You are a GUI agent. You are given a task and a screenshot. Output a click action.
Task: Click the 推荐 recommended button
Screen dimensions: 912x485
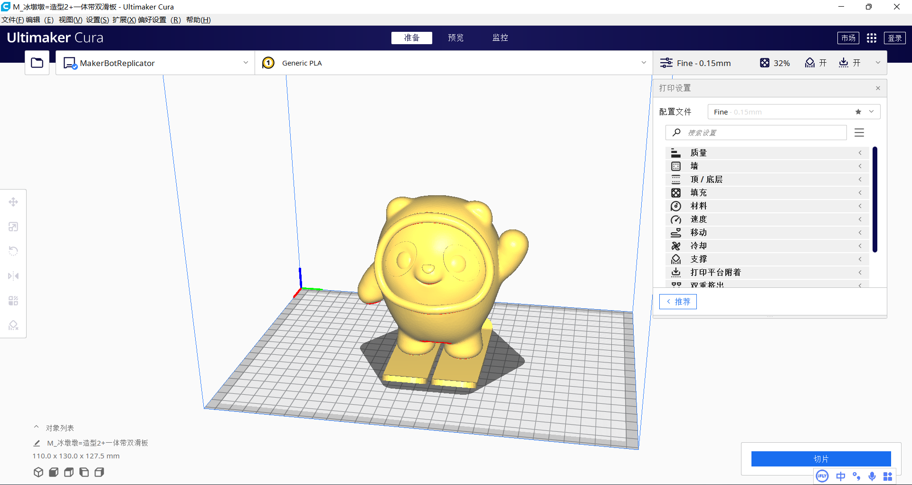678,302
